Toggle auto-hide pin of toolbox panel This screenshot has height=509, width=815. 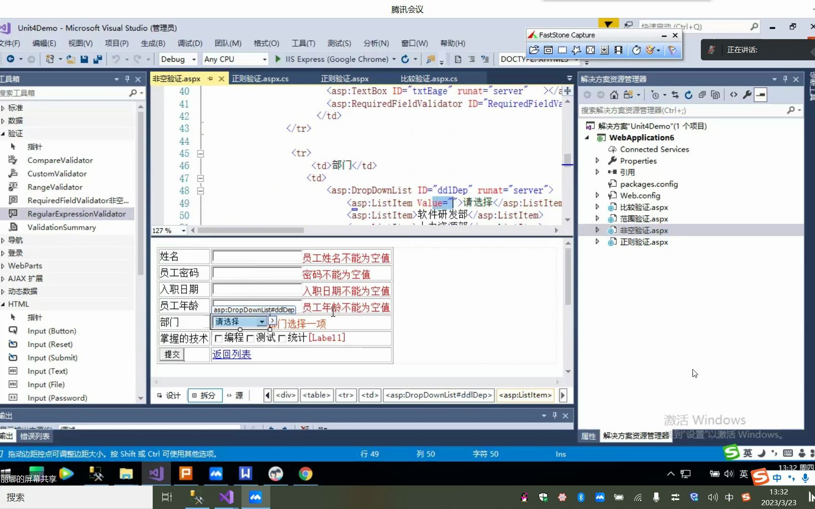[127, 79]
